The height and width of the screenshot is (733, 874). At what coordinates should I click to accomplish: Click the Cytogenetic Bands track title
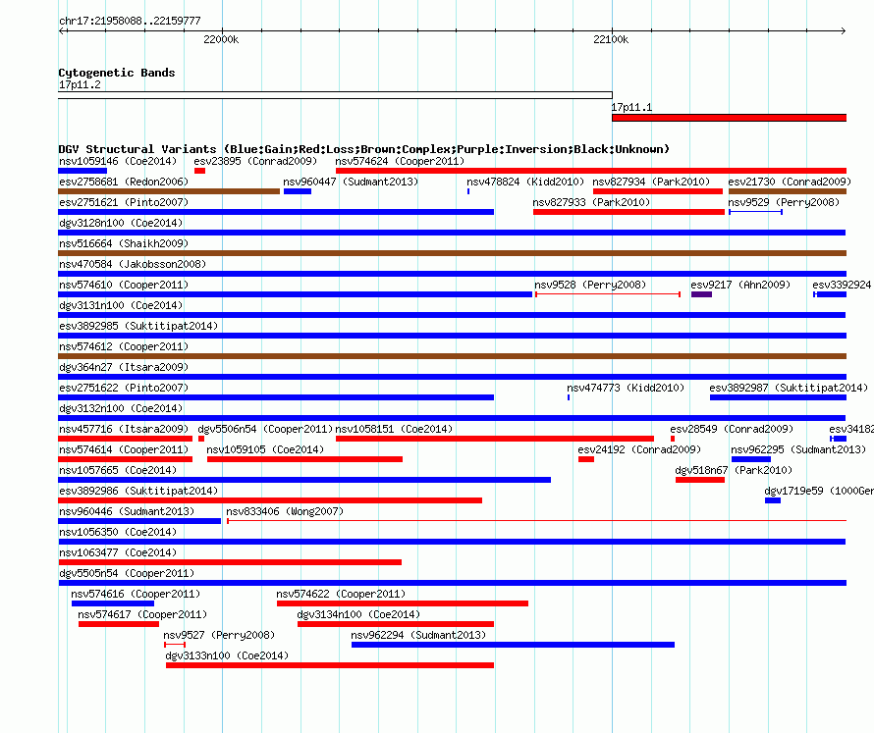click(x=117, y=73)
